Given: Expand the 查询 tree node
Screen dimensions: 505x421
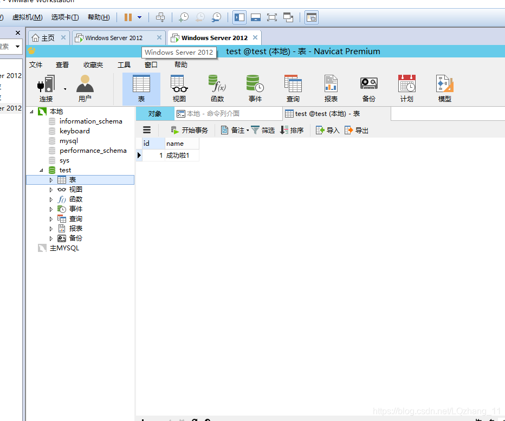Looking at the screenshot, I should pos(51,219).
